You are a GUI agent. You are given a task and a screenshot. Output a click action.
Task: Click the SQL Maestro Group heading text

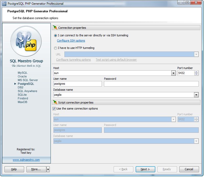coord(26,61)
